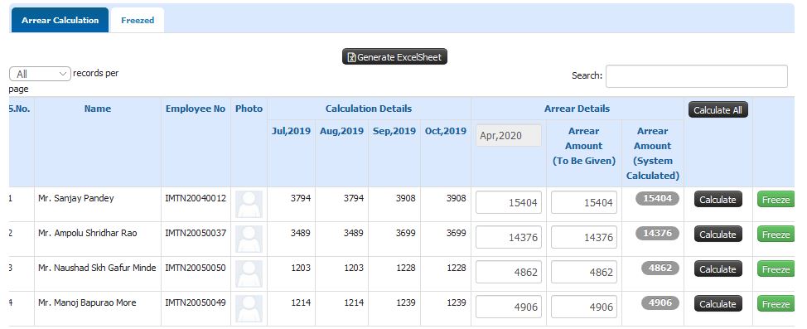807x329 pixels.
Task: Click employee number IMTN20050049
Action: click(x=196, y=302)
